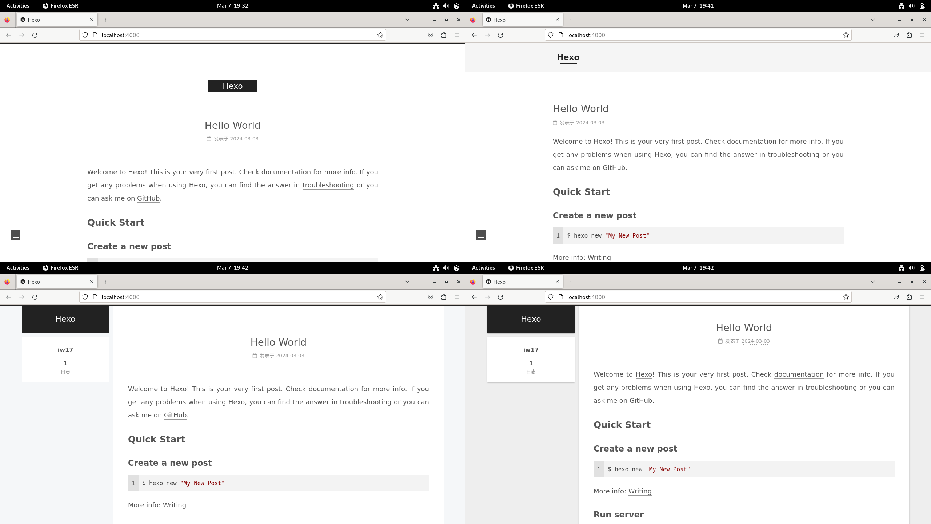Image resolution: width=931 pixels, height=524 pixels.
Task: Open Writing link in bottom-left page
Action: 175,505
